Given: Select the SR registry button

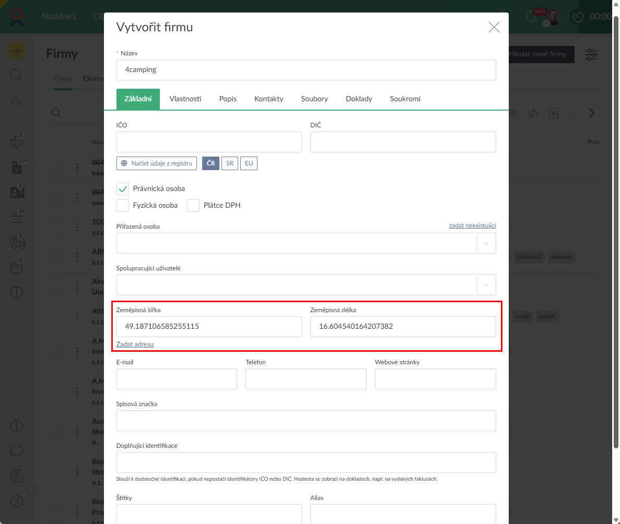Looking at the screenshot, I should click(x=229, y=163).
